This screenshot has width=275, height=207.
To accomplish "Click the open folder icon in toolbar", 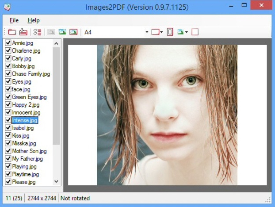I will 12,32.
